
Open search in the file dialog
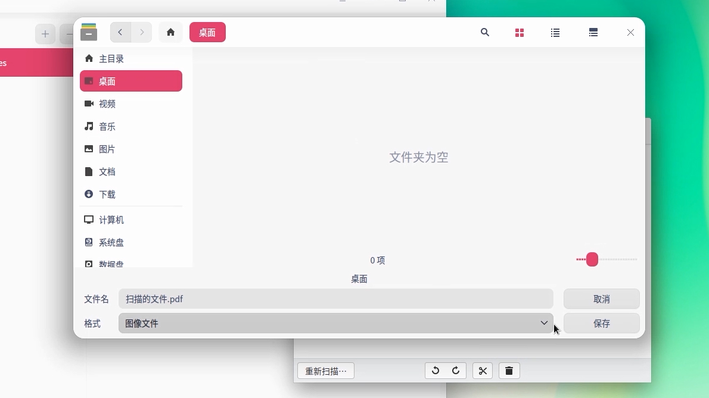coord(485,33)
